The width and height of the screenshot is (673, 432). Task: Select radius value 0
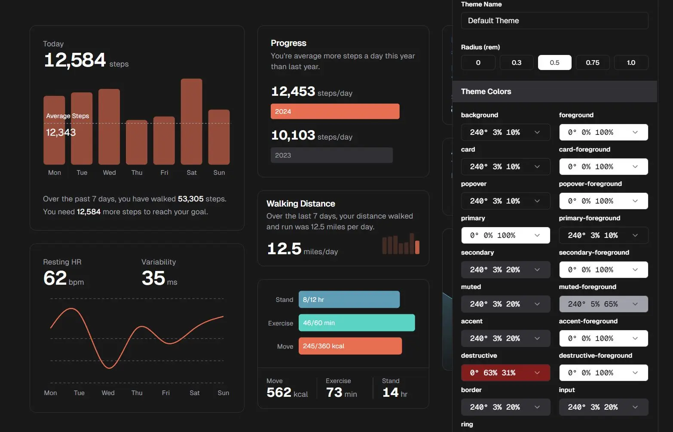[x=478, y=62]
